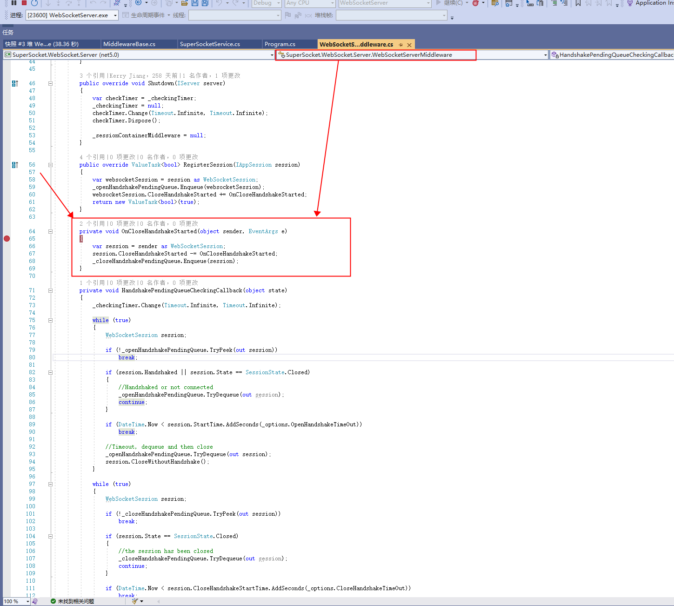674x606 pixels.
Task: Click the SessionState type on line 82
Action: coord(265,372)
